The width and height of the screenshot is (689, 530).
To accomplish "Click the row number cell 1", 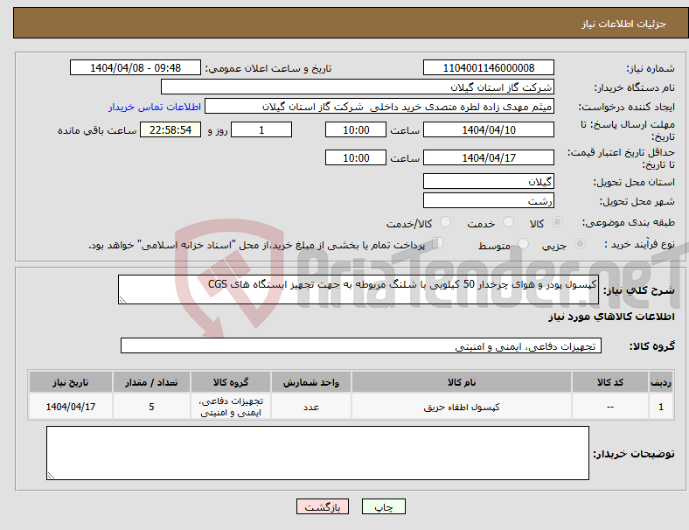I will click(x=660, y=407).
